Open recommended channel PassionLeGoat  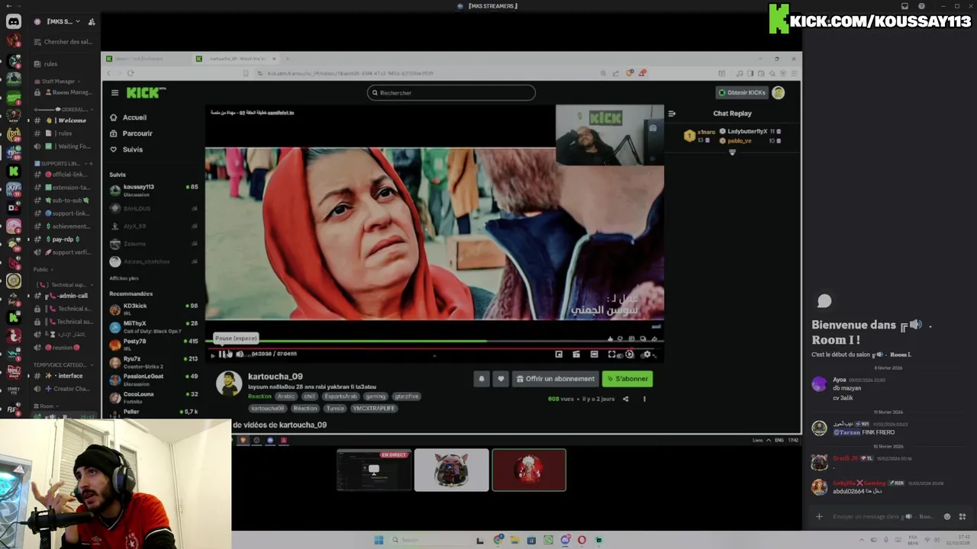153,380
